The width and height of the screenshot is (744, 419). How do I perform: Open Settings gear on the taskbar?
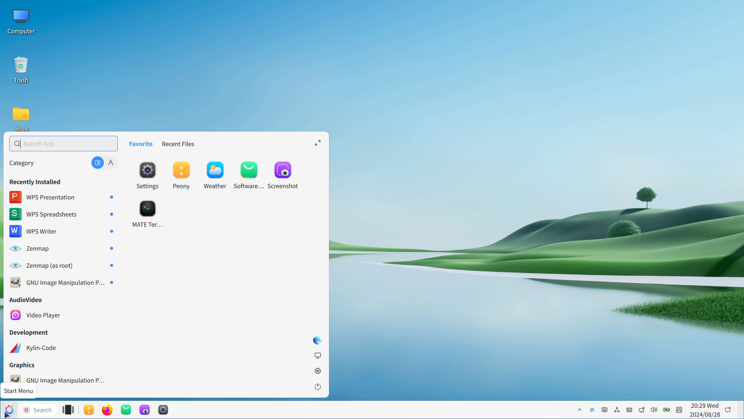point(163,410)
